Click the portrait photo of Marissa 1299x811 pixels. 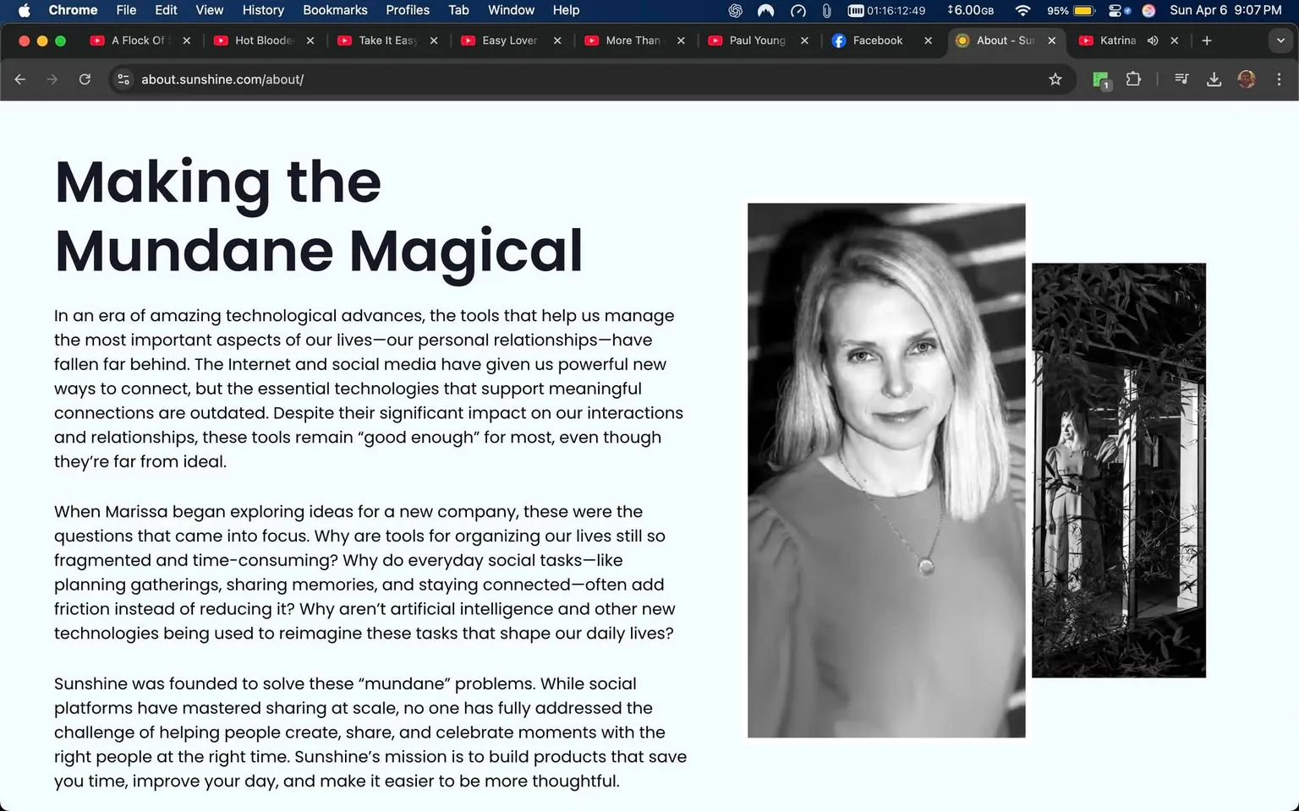point(885,470)
